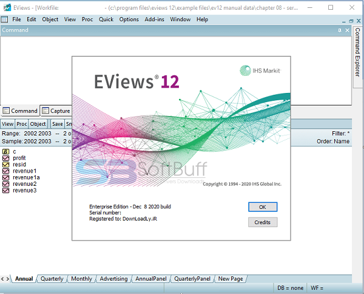This screenshot has width=364, height=294.
Task: Click the DB = none status entry
Action: point(290,288)
